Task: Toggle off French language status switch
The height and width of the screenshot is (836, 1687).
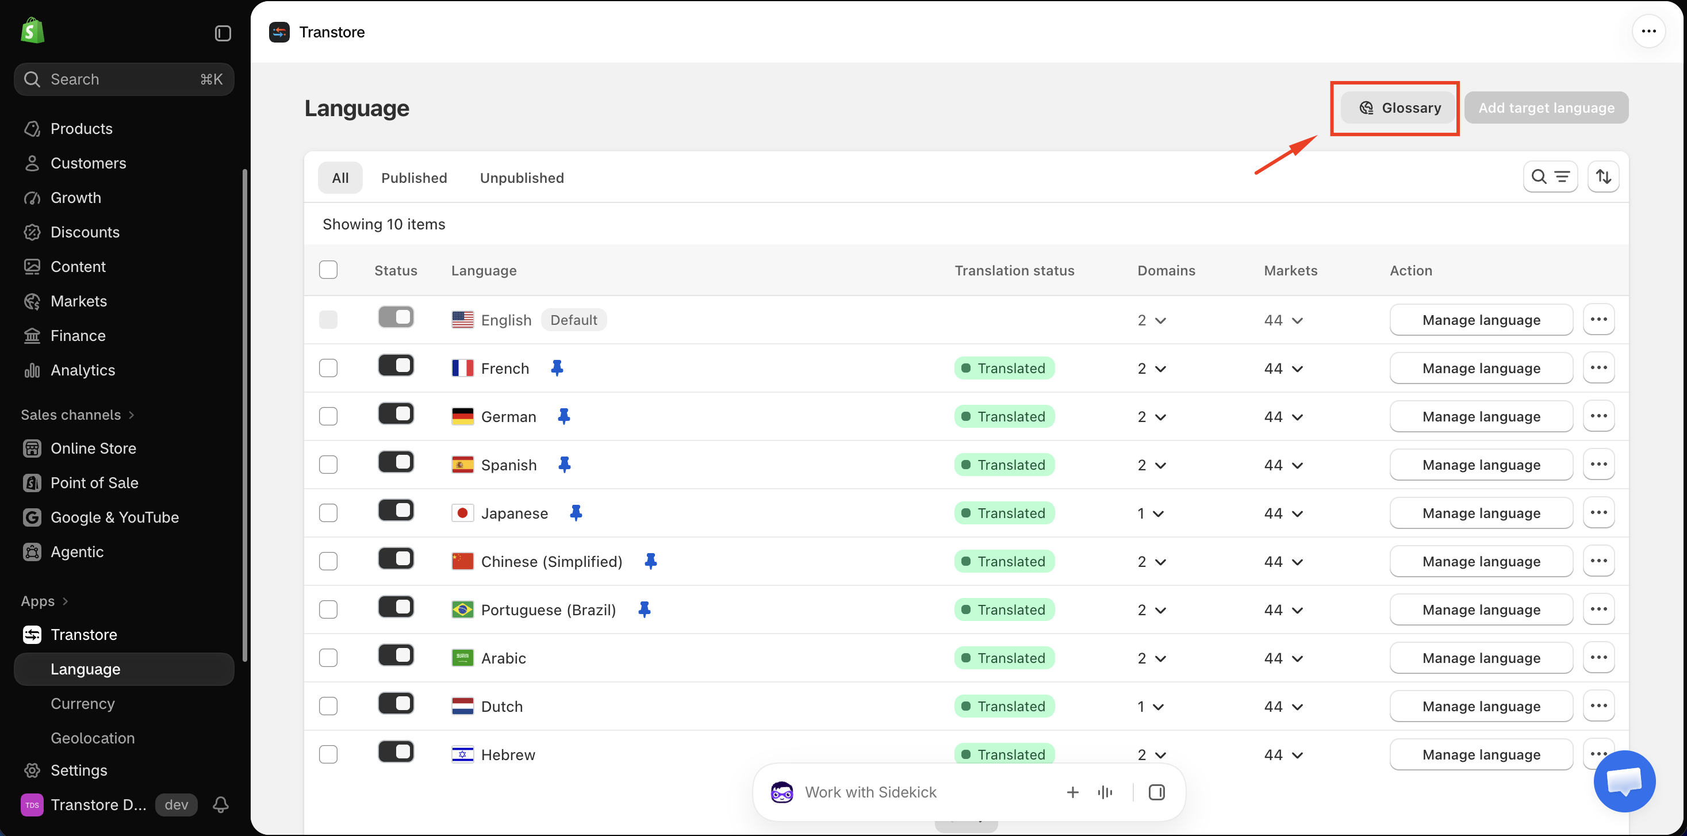Action: click(x=396, y=365)
